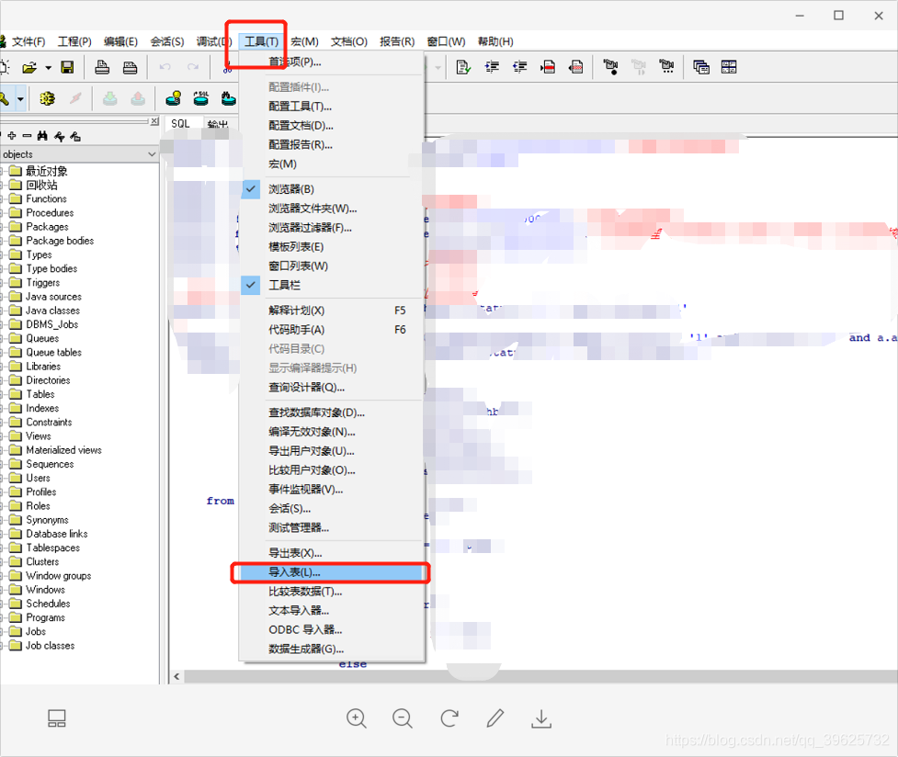Click the Record macro camera icon

tap(610, 68)
